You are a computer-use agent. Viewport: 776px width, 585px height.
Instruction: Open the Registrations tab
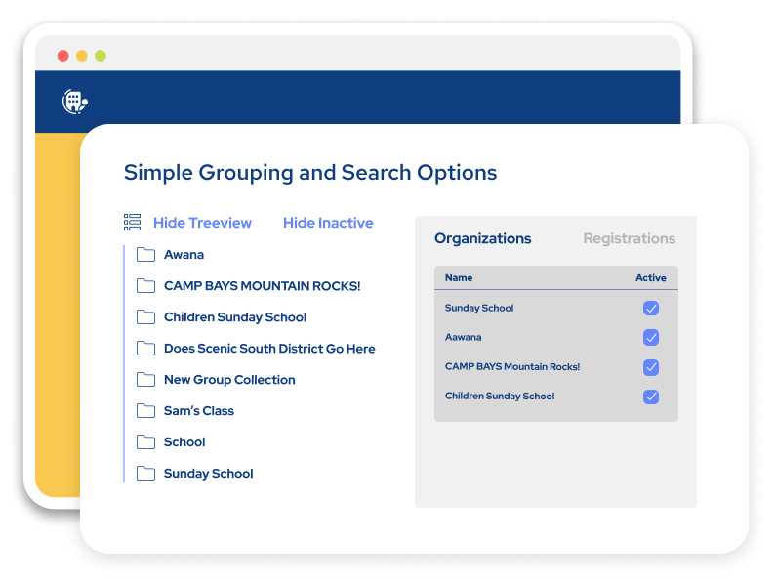629,238
